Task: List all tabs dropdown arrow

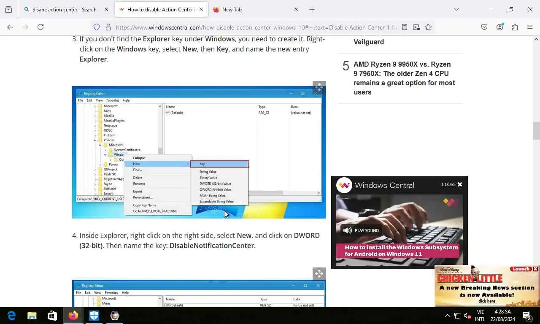Action: point(456,9)
